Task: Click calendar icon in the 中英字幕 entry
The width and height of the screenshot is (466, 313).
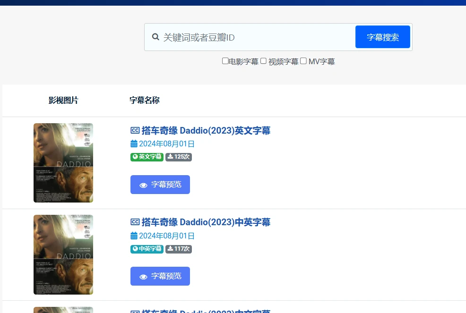Action: pos(134,236)
